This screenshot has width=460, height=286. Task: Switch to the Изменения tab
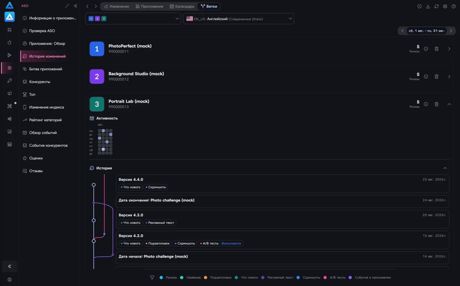[x=117, y=6]
